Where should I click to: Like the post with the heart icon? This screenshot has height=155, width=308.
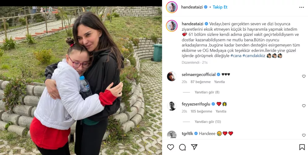(171, 147)
